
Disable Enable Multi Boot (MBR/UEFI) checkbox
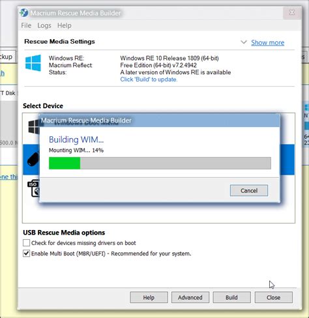(x=26, y=253)
